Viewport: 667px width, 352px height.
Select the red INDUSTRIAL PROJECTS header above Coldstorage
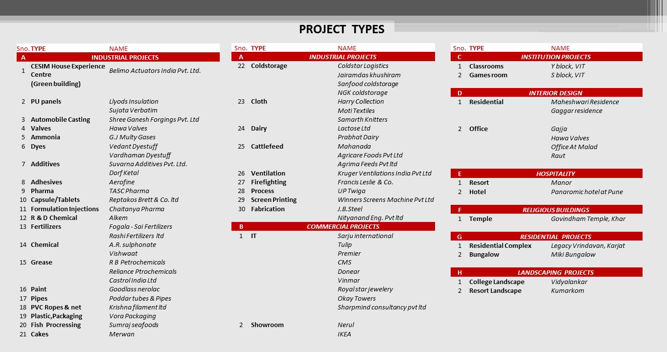333,57
